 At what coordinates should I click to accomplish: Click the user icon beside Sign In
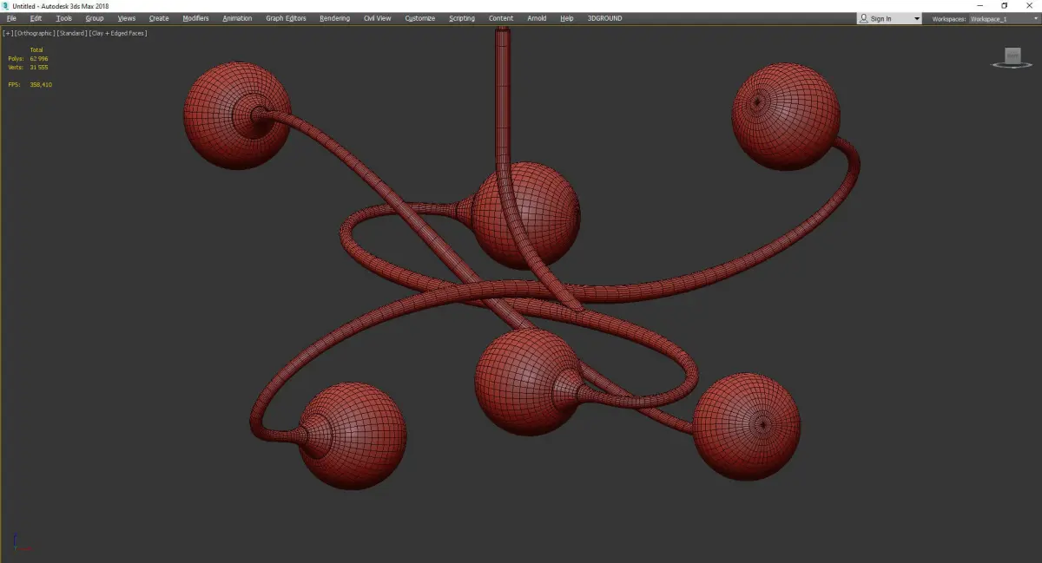(x=863, y=18)
